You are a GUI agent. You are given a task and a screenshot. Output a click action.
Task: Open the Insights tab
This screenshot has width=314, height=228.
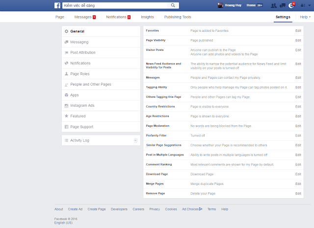click(x=147, y=17)
